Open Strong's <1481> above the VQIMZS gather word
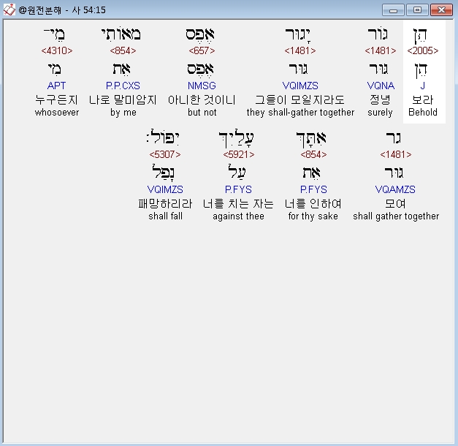 pos(300,51)
